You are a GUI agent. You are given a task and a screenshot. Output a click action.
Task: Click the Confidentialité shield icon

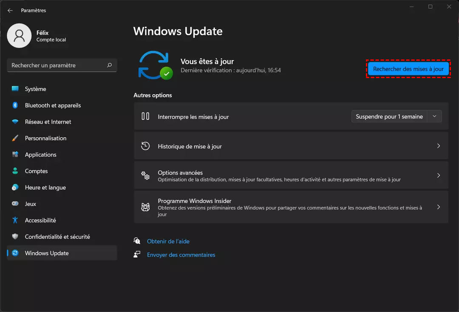[x=15, y=236]
